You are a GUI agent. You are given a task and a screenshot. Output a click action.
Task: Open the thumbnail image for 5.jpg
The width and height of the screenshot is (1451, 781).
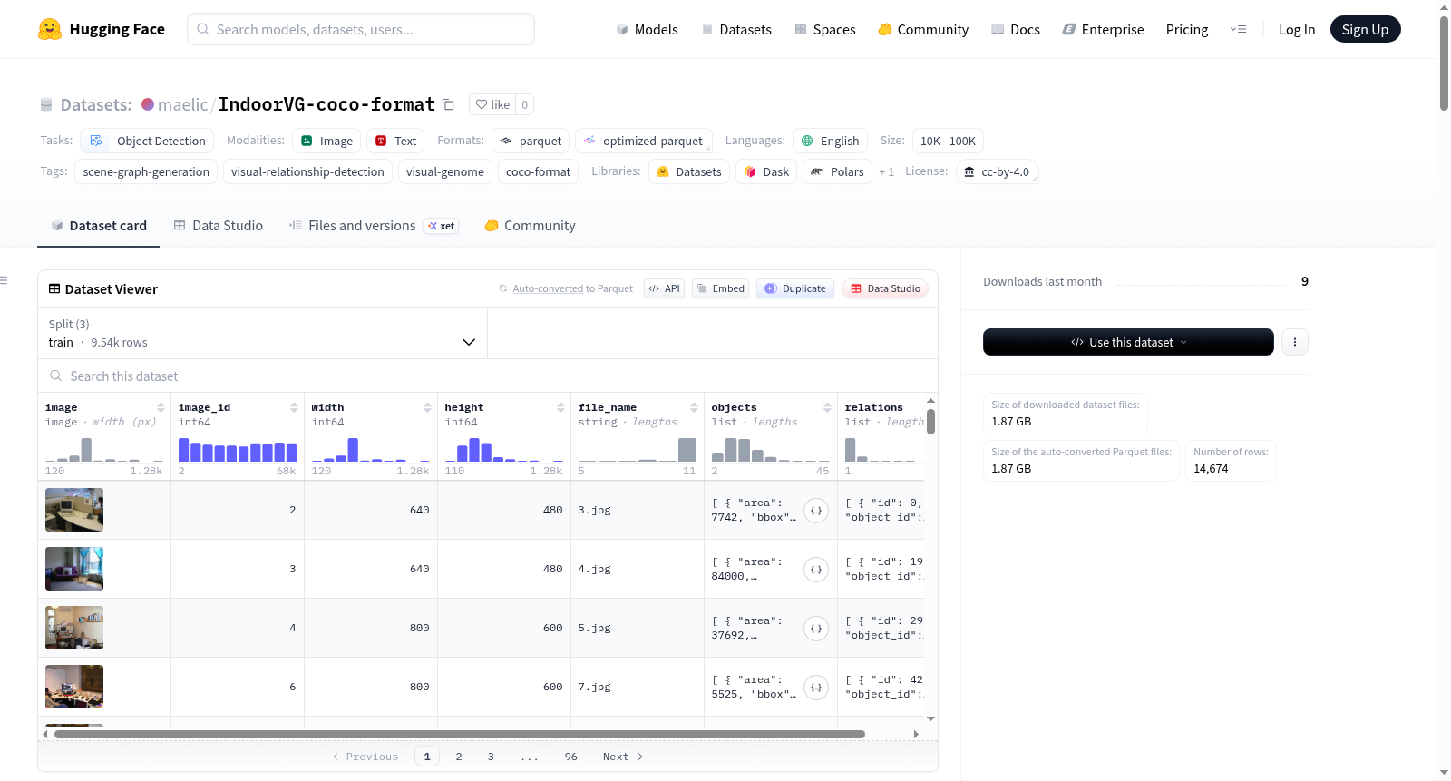click(74, 628)
